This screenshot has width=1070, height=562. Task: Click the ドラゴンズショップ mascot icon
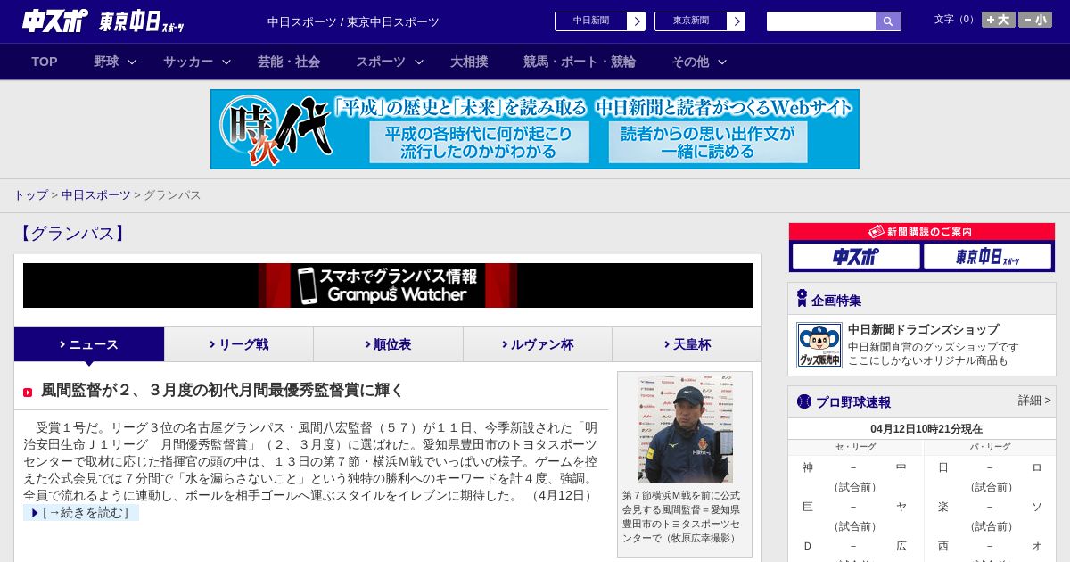pos(819,345)
